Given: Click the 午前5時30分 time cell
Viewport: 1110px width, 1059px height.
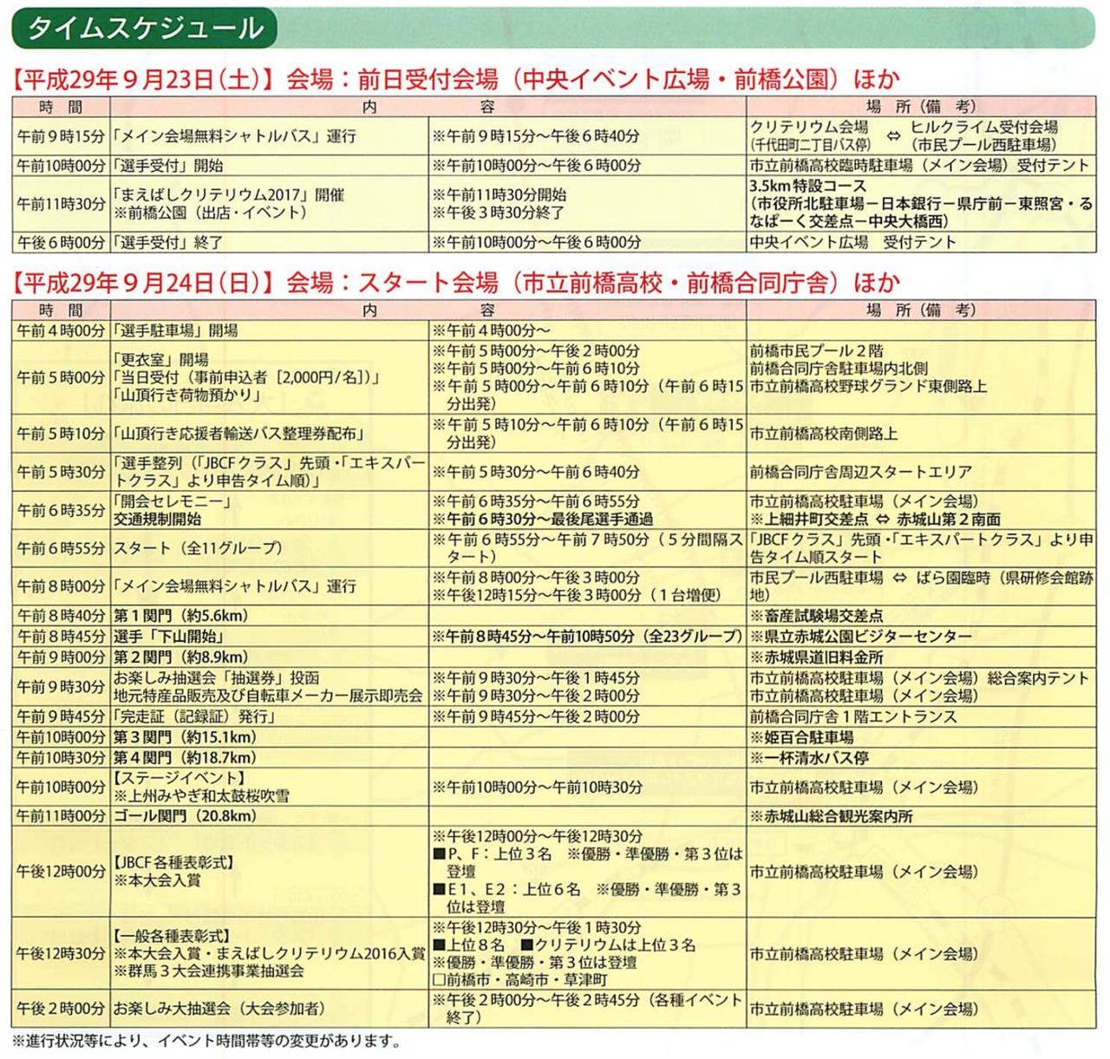Looking at the screenshot, I should tap(61, 472).
